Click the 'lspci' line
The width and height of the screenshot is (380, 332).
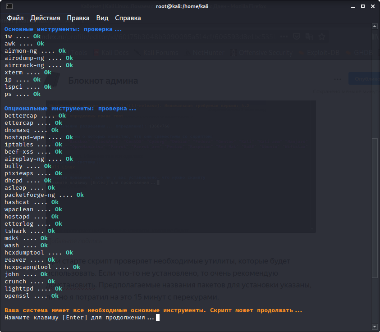click(28, 87)
